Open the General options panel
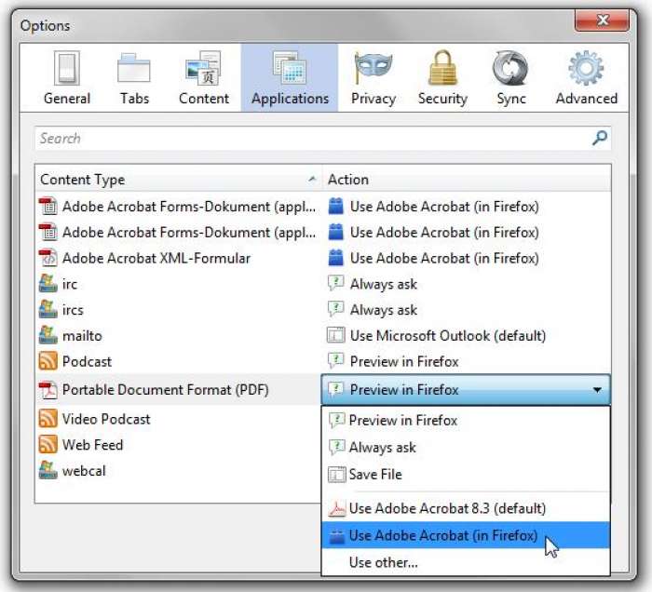 tap(67, 78)
